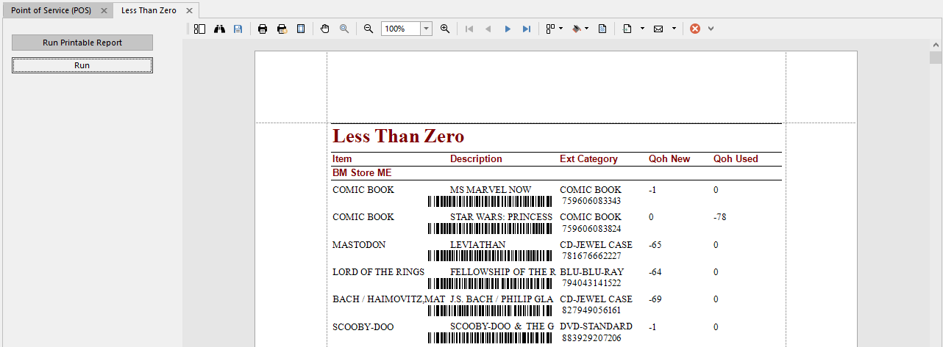This screenshot has height=347, width=943.
Task: Close the Point of Service (POS) tab
Action: 104,10
